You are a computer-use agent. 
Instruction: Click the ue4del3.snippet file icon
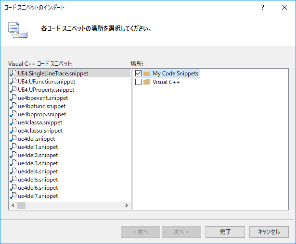[x=13, y=163]
